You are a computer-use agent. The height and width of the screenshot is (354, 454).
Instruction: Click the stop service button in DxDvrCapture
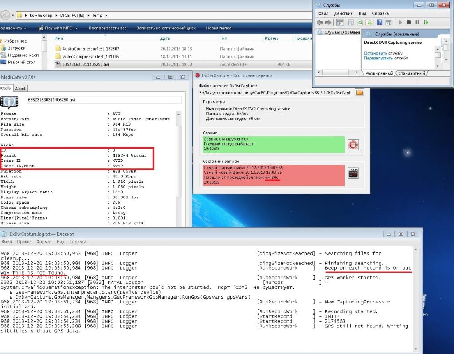(x=353, y=145)
